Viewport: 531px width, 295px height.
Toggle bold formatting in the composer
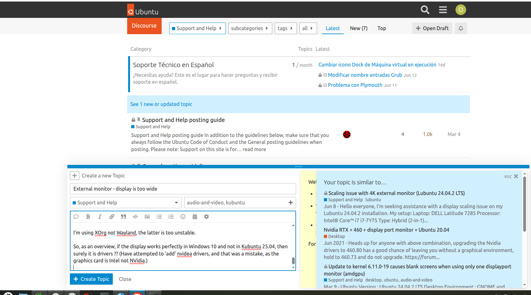(x=88, y=217)
